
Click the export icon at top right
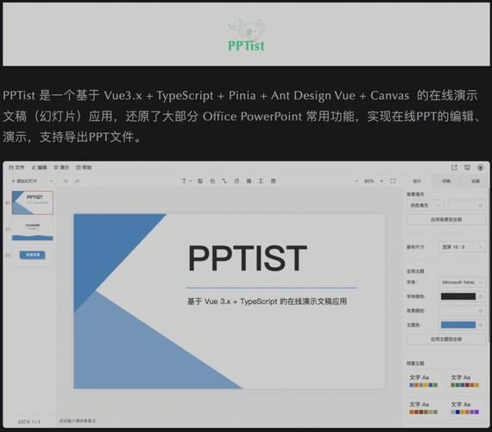tap(454, 168)
